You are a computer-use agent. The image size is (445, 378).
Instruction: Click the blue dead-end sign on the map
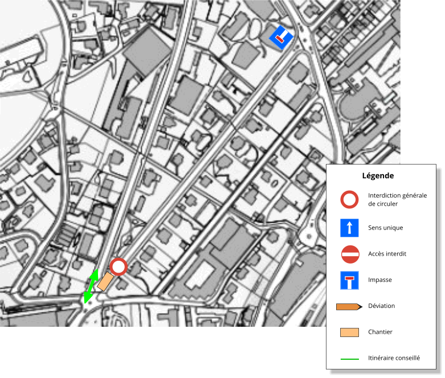click(281, 38)
